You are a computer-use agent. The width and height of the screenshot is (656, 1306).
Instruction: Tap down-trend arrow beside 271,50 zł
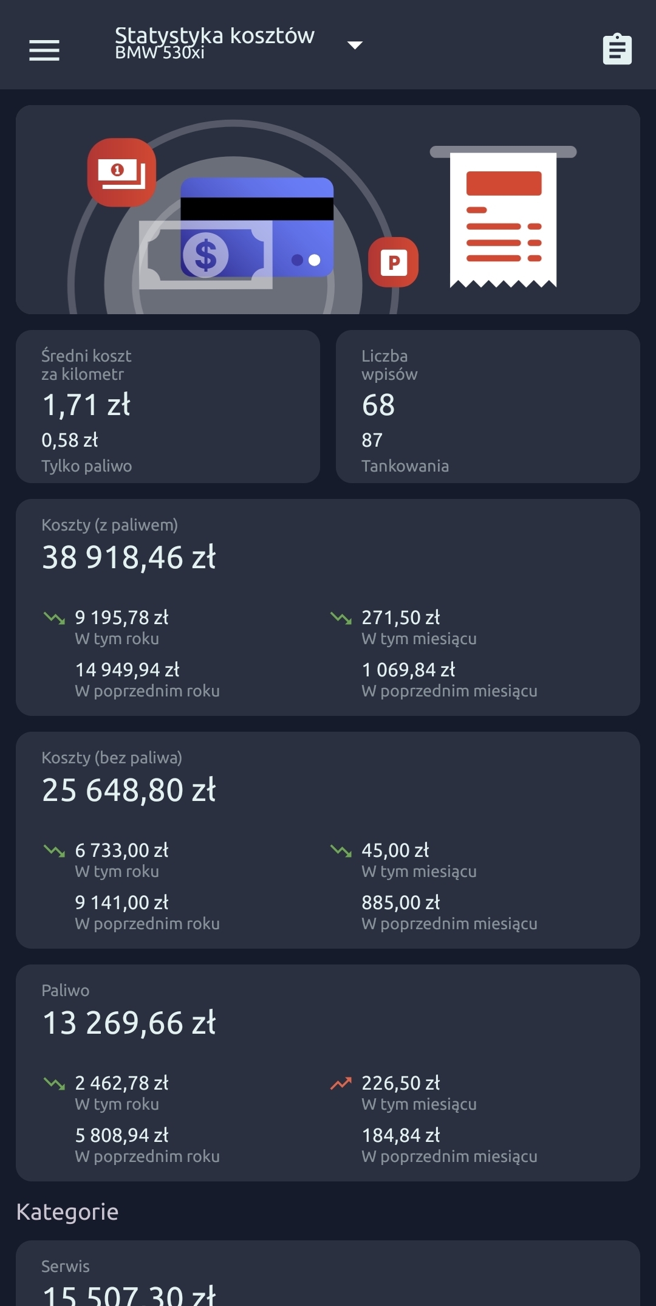(341, 618)
